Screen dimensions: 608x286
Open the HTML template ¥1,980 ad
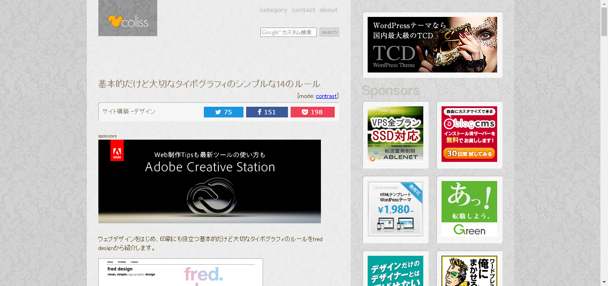pyautogui.click(x=395, y=209)
